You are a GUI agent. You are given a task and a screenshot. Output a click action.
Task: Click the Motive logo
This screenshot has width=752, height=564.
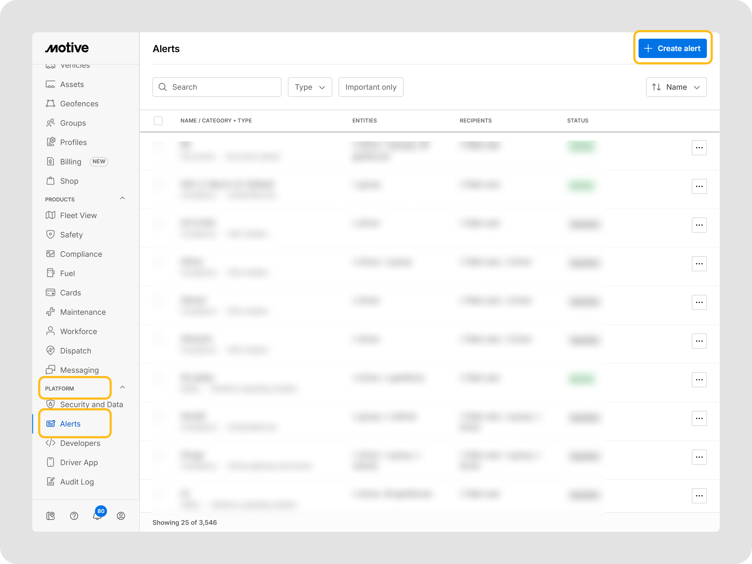pos(67,48)
